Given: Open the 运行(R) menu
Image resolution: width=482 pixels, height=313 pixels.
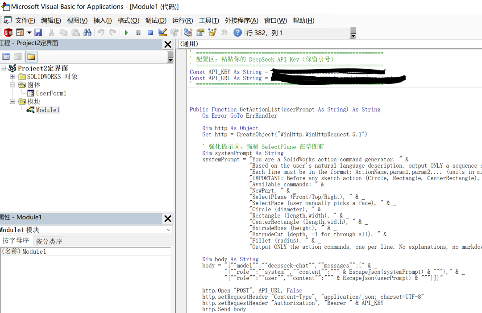Looking at the screenshot, I should 183,21.
